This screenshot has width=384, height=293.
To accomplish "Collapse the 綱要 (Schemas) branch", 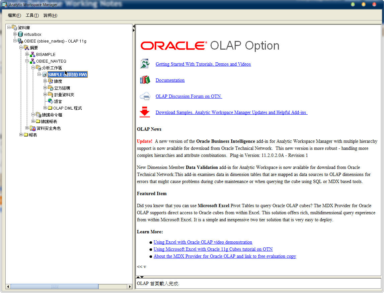I will (x=21, y=47).
